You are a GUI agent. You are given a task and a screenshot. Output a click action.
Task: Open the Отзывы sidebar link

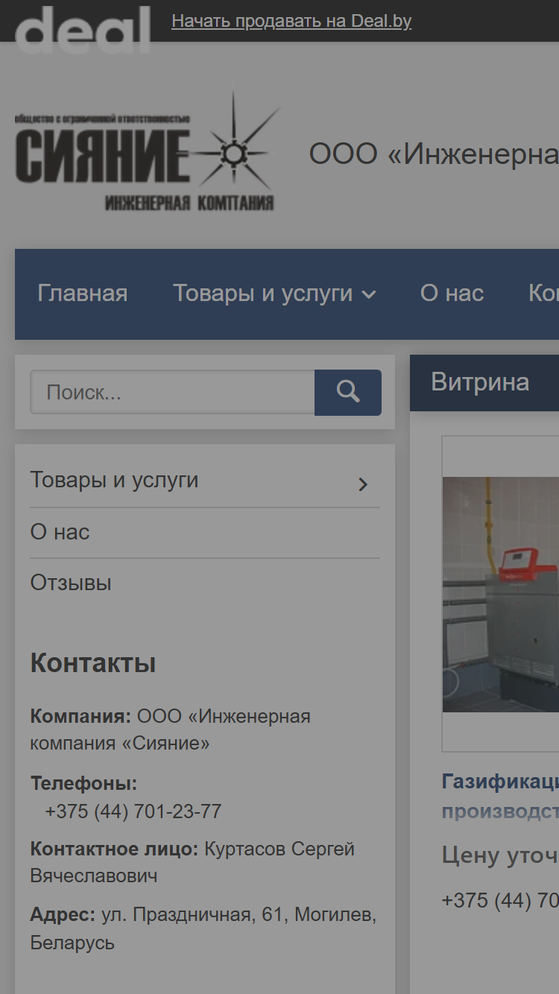pos(71,583)
